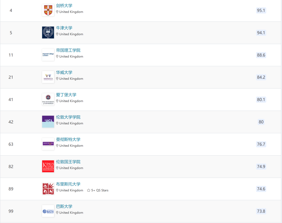The width and height of the screenshot is (282, 223).
Task: Click United Kingdom under 华威大学
Action: tap(71, 79)
